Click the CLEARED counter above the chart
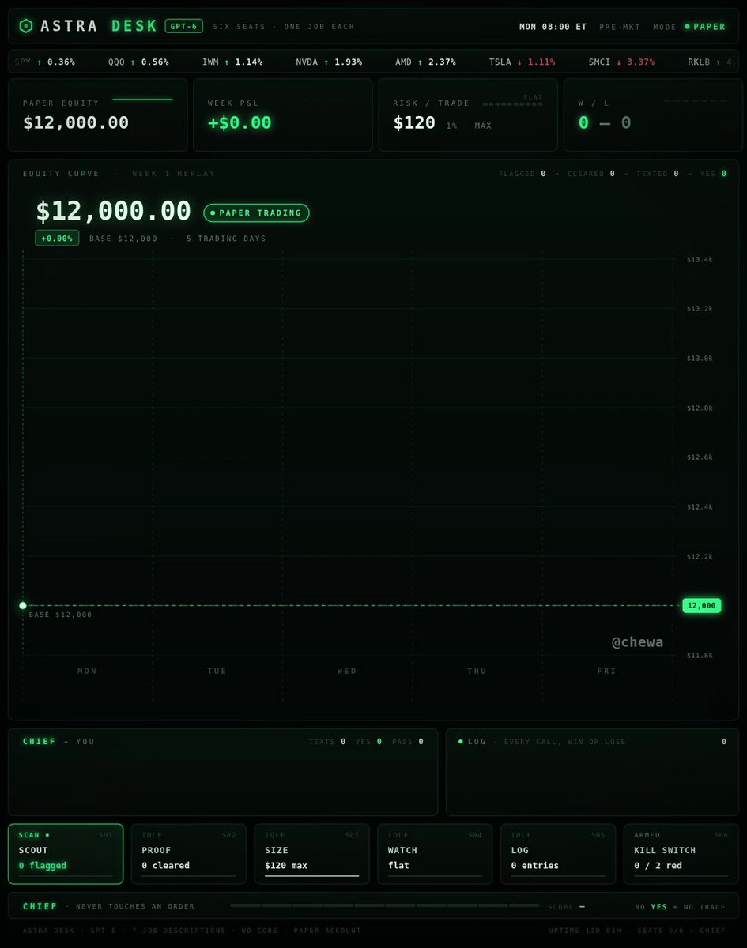 591,174
